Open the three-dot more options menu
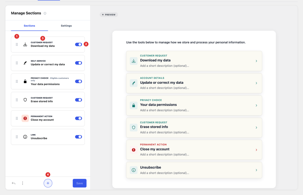Screen dimensions: 303x195 pyautogui.click(x=23, y=183)
